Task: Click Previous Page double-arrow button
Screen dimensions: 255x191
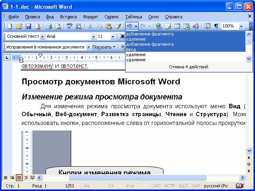Action: click(x=249, y=158)
